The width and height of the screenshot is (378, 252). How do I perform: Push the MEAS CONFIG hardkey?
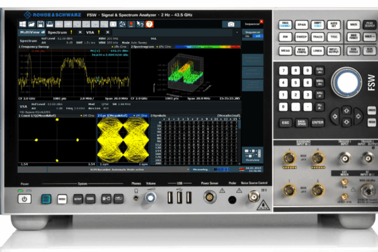[301, 51]
